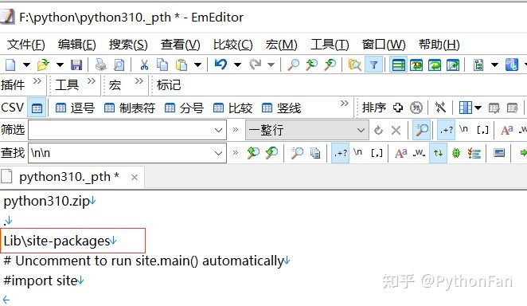527x306 pixels.
Task: Close the python310._pth tab
Action: [x=135, y=177]
